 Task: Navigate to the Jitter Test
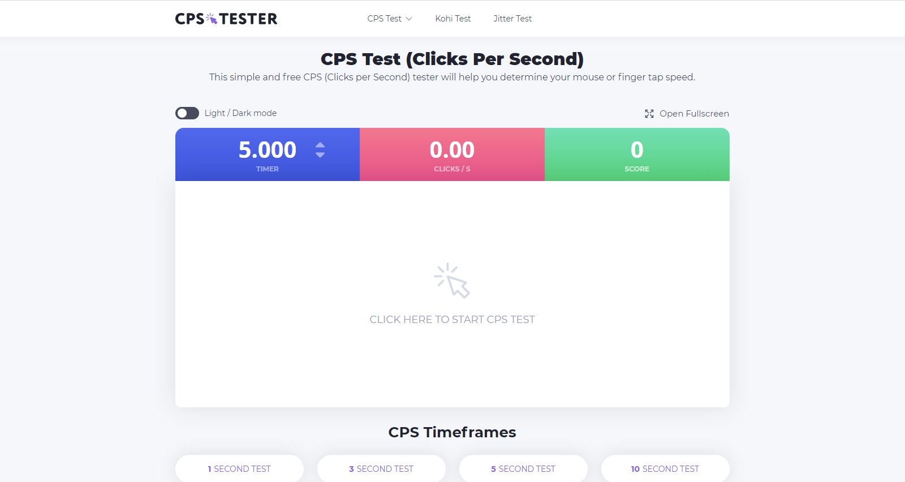tap(512, 19)
